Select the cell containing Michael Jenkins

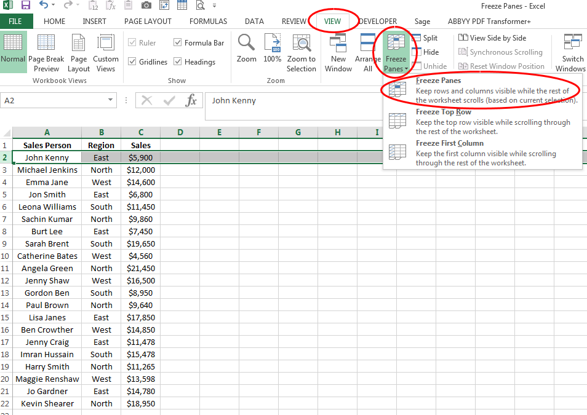(x=47, y=170)
